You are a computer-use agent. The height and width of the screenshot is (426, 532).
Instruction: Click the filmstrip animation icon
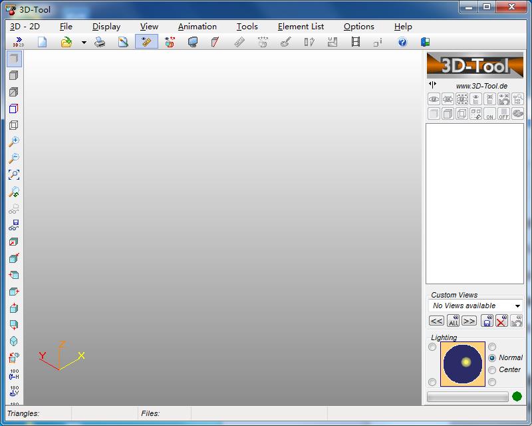point(356,42)
